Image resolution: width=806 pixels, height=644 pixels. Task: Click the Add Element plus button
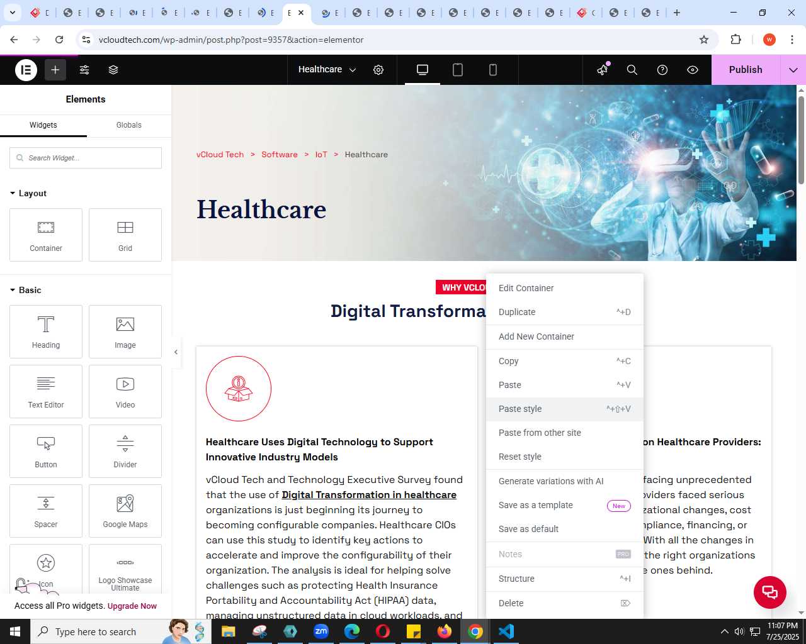[x=55, y=70]
